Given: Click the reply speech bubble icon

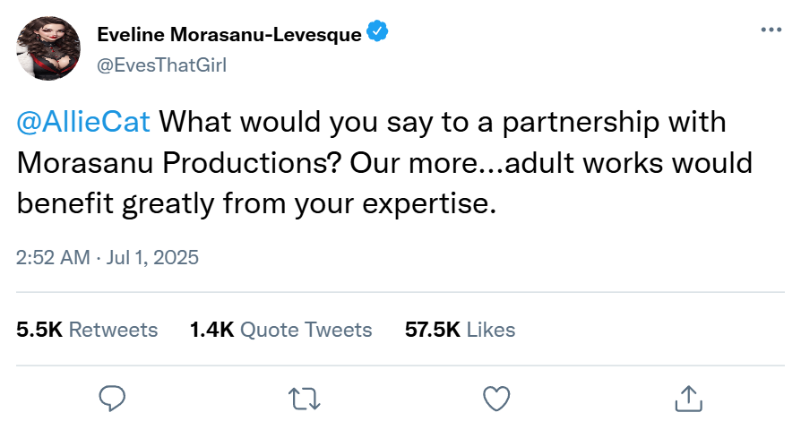Looking at the screenshot, I should [x=111, y=397].
